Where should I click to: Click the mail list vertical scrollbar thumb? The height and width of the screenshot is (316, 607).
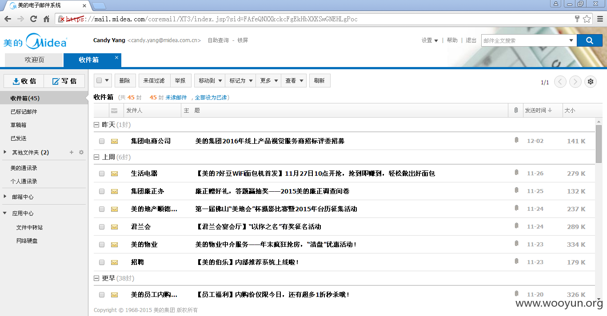[599, 144]
